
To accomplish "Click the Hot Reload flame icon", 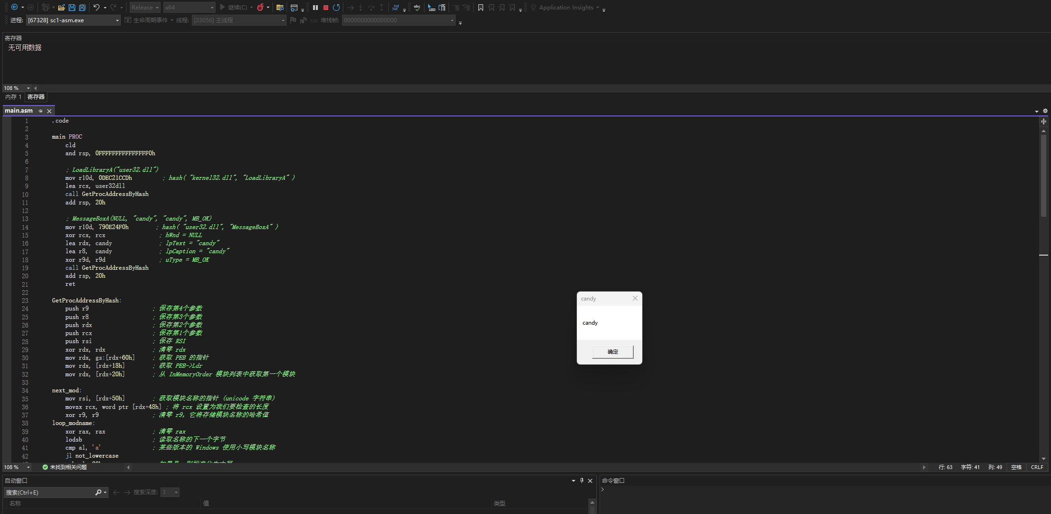I will click(x=260, y=8).
